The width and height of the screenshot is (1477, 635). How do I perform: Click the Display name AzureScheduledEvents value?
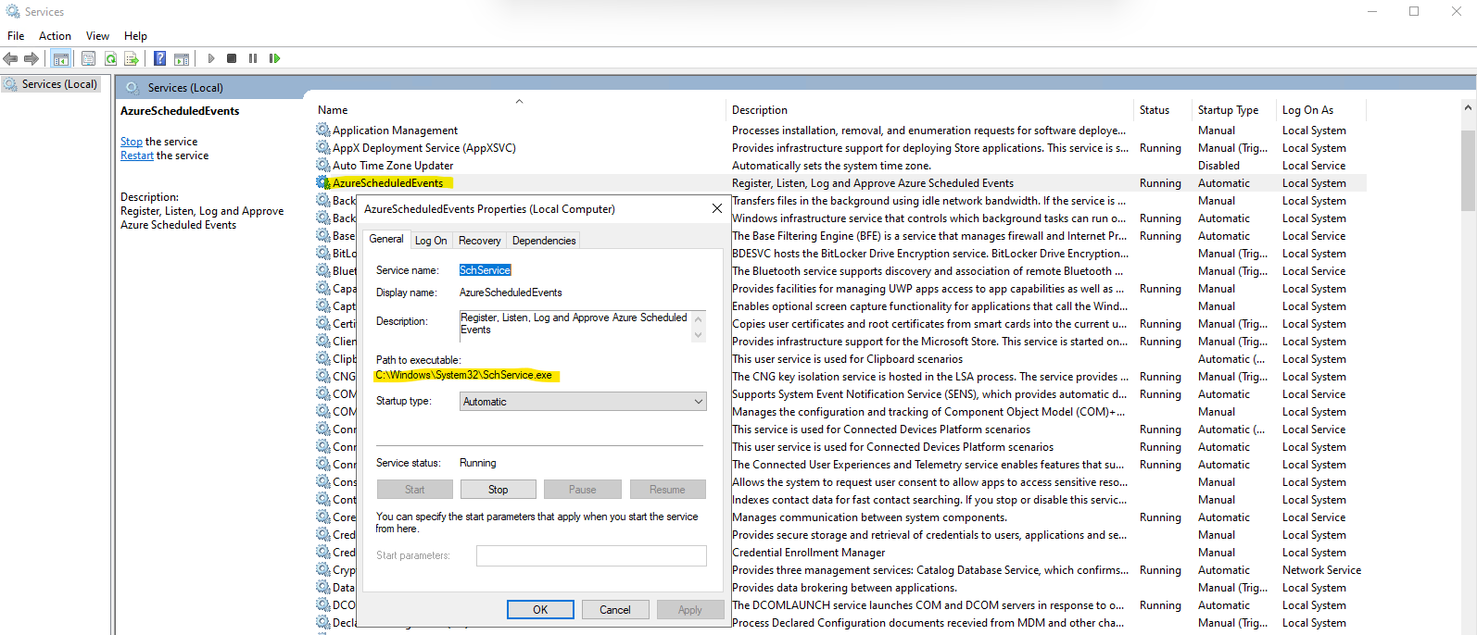point(511,293)
